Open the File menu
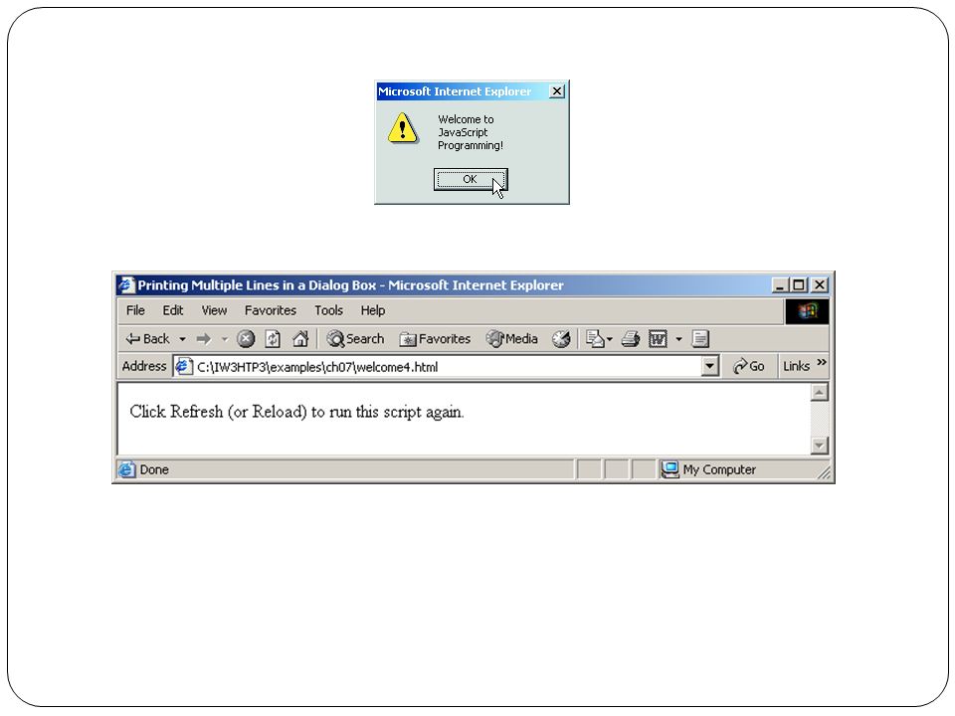 click(135, 310)
